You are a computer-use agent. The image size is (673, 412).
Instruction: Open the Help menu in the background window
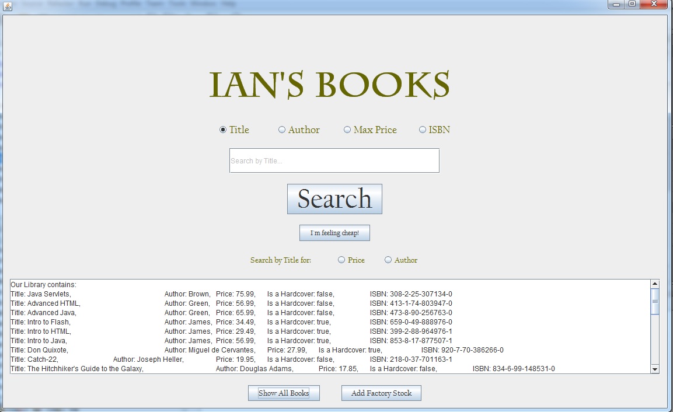[229, 4]
